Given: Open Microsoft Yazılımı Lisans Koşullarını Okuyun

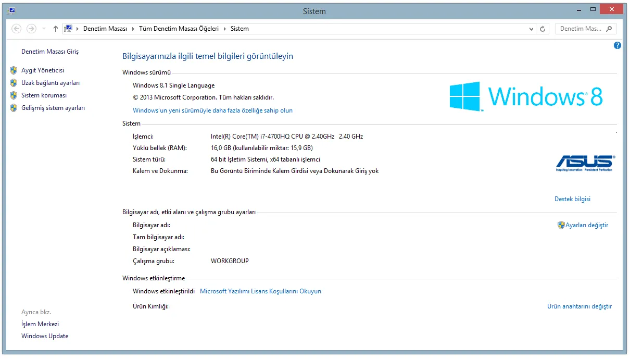Looking at the screenshot, I should [x=260, y=291].
